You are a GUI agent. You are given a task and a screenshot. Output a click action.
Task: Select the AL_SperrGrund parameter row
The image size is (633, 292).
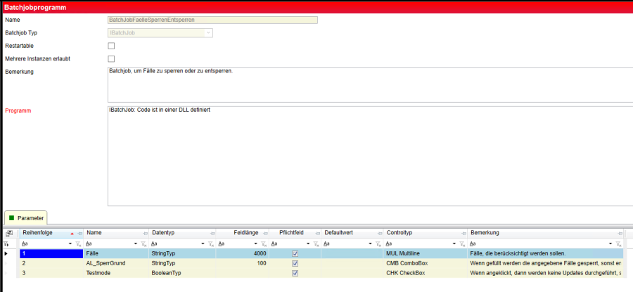point(113,263)
